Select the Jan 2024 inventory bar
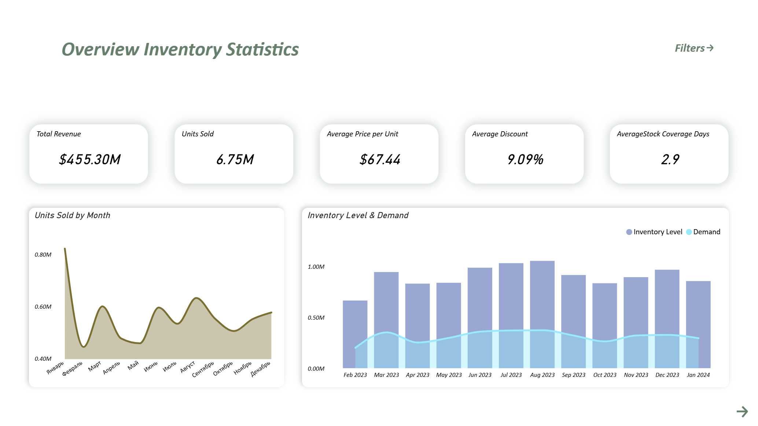Image resolution: width=758 pixels, height=426 pixels. [698, 324]
